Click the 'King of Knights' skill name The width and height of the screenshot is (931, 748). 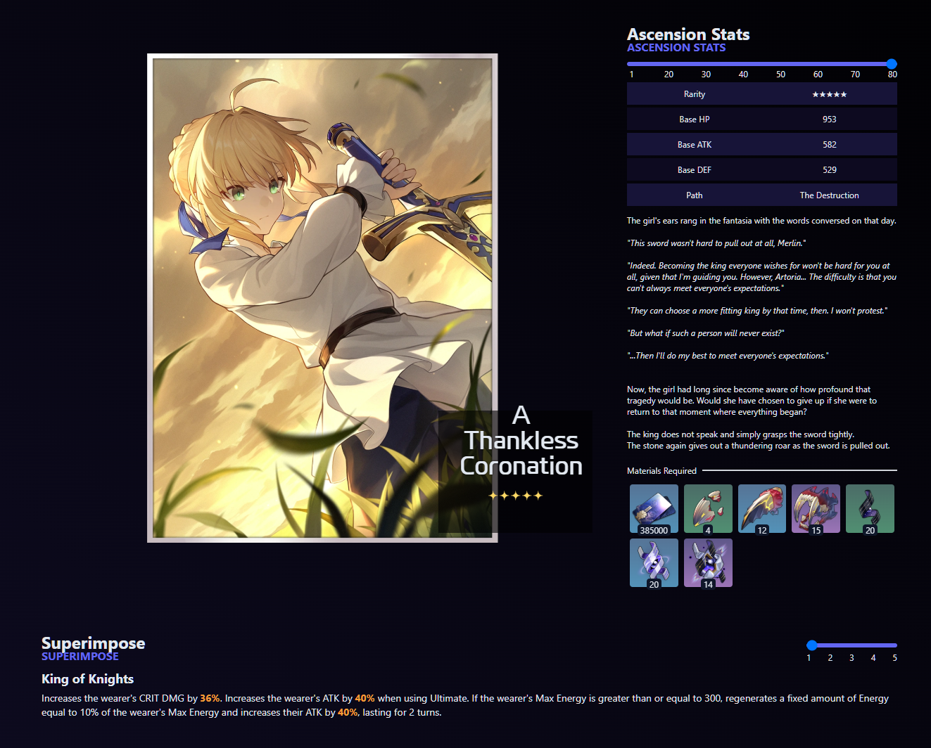click(87, 679)
